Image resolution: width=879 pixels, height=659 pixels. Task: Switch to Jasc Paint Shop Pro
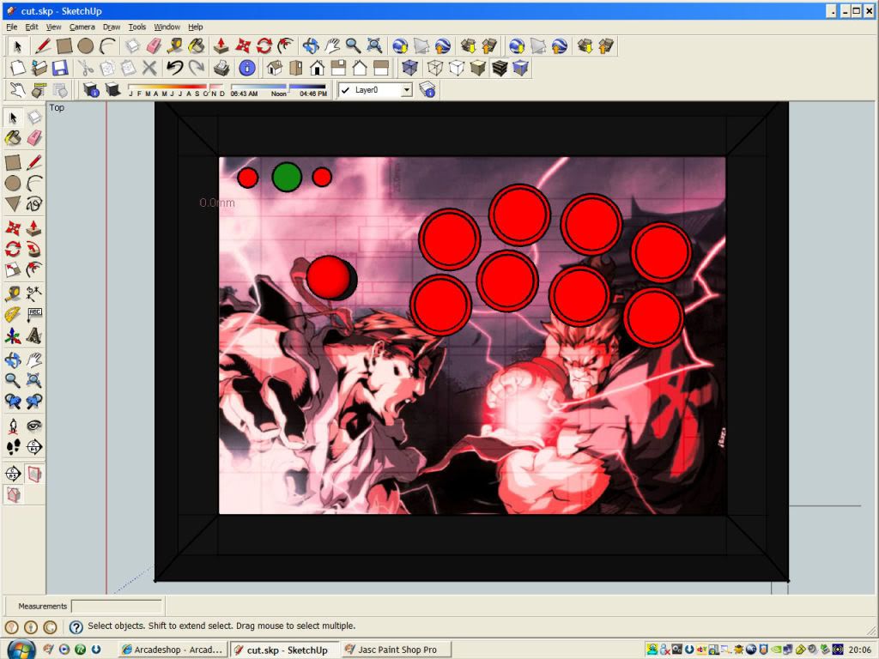[397, 650]
